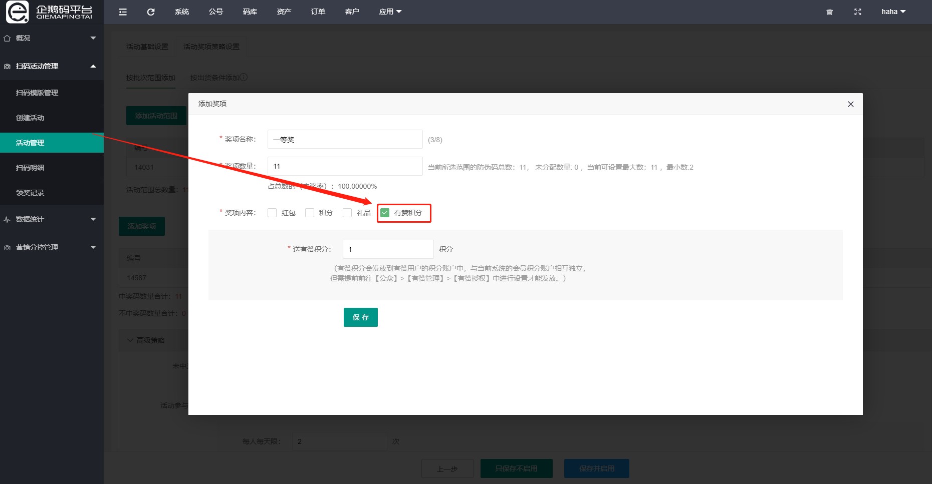Open the haha user dropdown
The image size is (932, 484).
pos(893,12)
